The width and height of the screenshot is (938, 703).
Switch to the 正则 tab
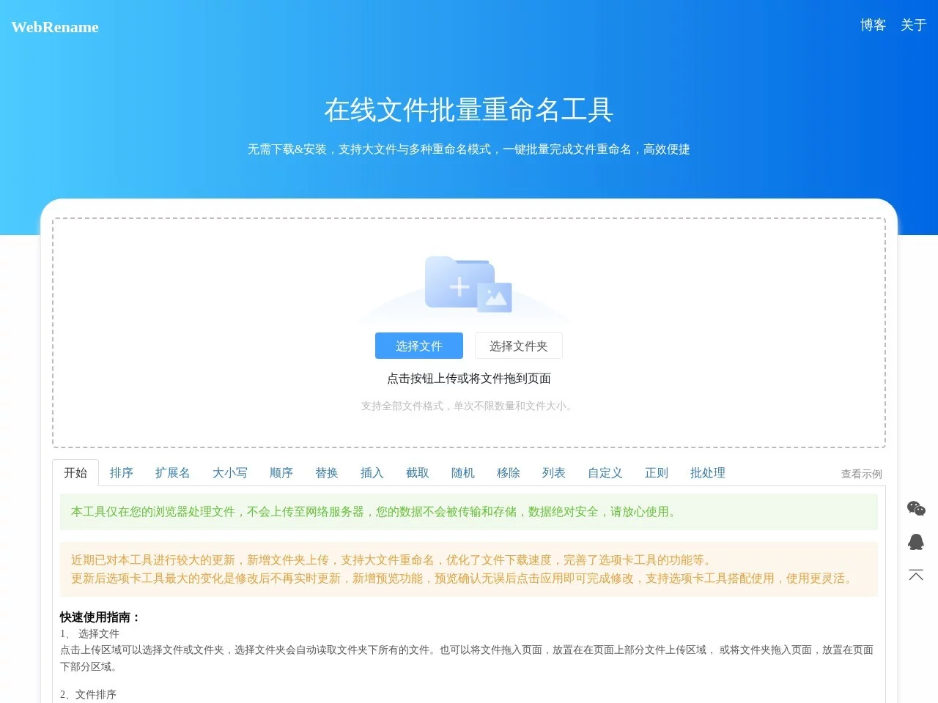657,473
